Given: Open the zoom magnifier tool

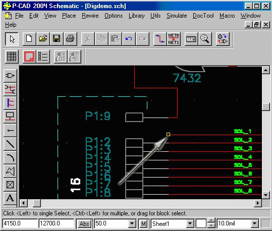Looking at the screenshot, I should pos(205,39).
